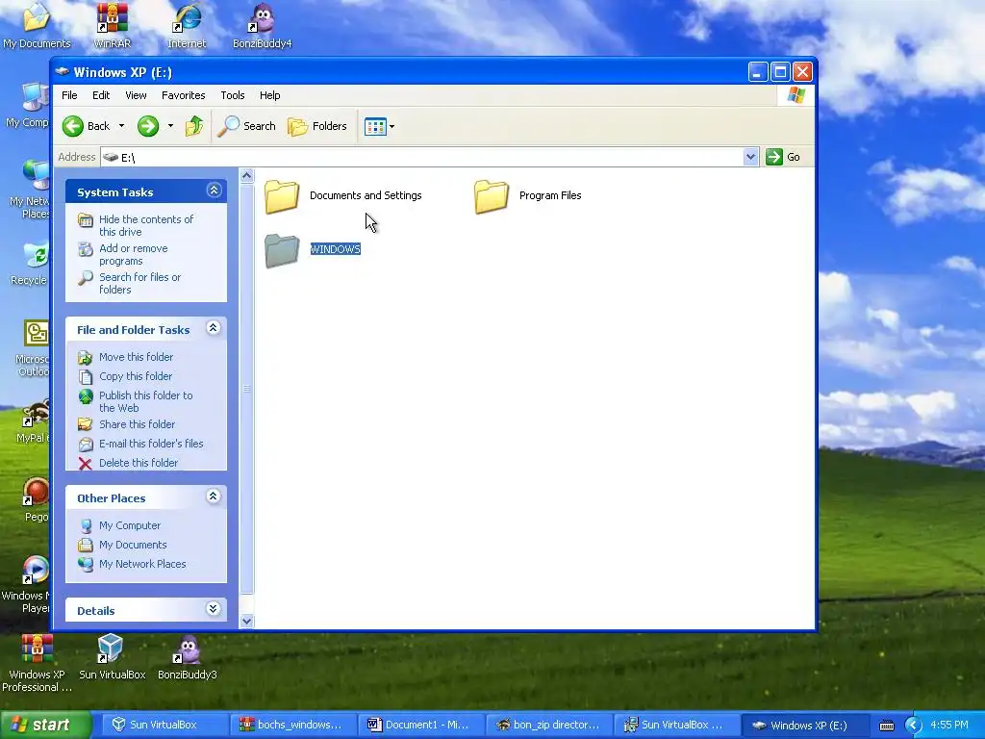985x739 pixels.
Task: Open the View menu
Action: coord(136,95)
